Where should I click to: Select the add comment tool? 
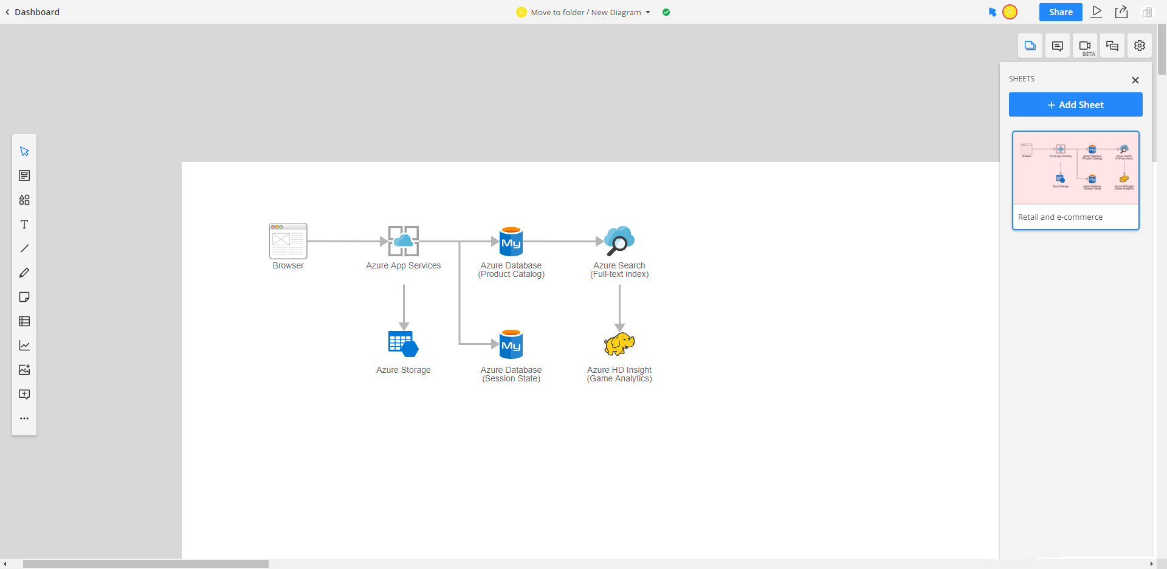pyautogui.click(x=24, y=394)
